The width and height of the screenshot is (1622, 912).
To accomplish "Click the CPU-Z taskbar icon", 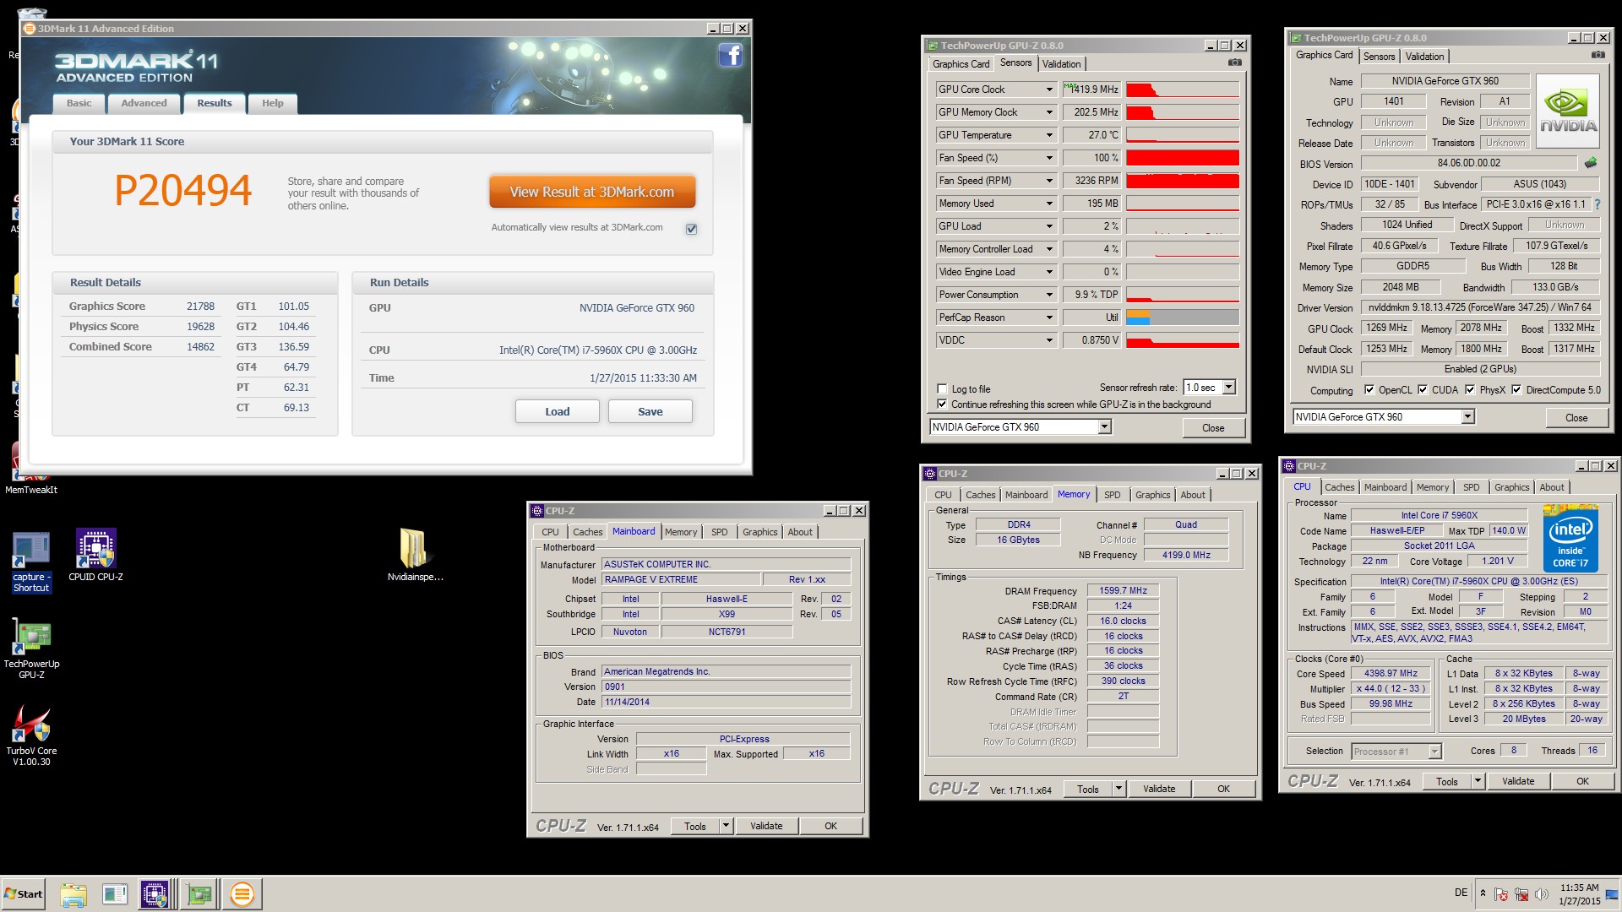I will click(x=155, y=893).
